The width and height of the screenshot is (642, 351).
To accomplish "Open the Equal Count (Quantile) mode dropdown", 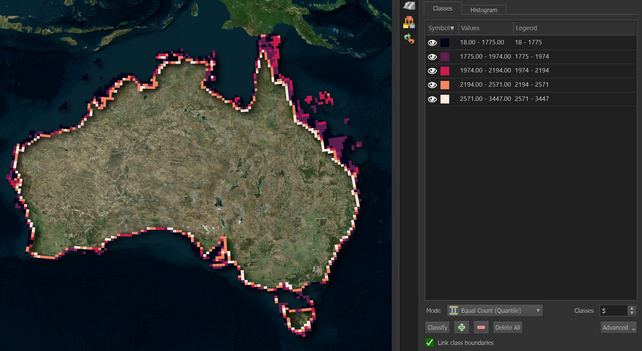I will point(495,310).
